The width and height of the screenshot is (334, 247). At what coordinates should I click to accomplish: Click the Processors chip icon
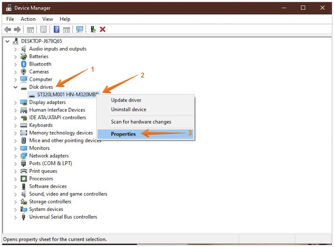[x=24, y=178]
